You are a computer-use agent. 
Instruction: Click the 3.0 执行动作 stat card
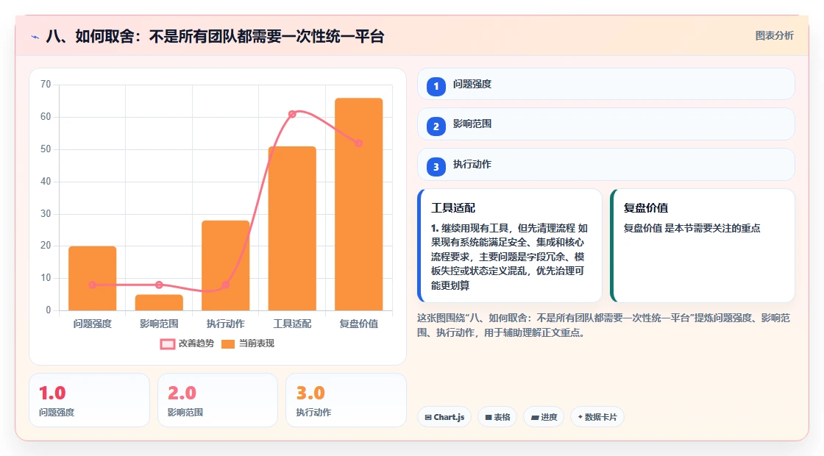(x=346, y=400)
